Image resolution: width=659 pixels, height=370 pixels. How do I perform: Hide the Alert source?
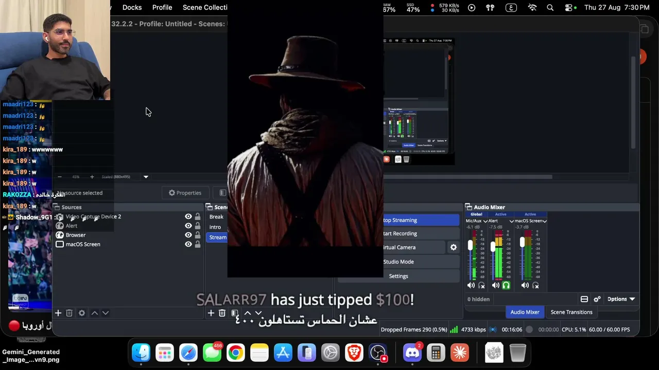coord(188,226)
